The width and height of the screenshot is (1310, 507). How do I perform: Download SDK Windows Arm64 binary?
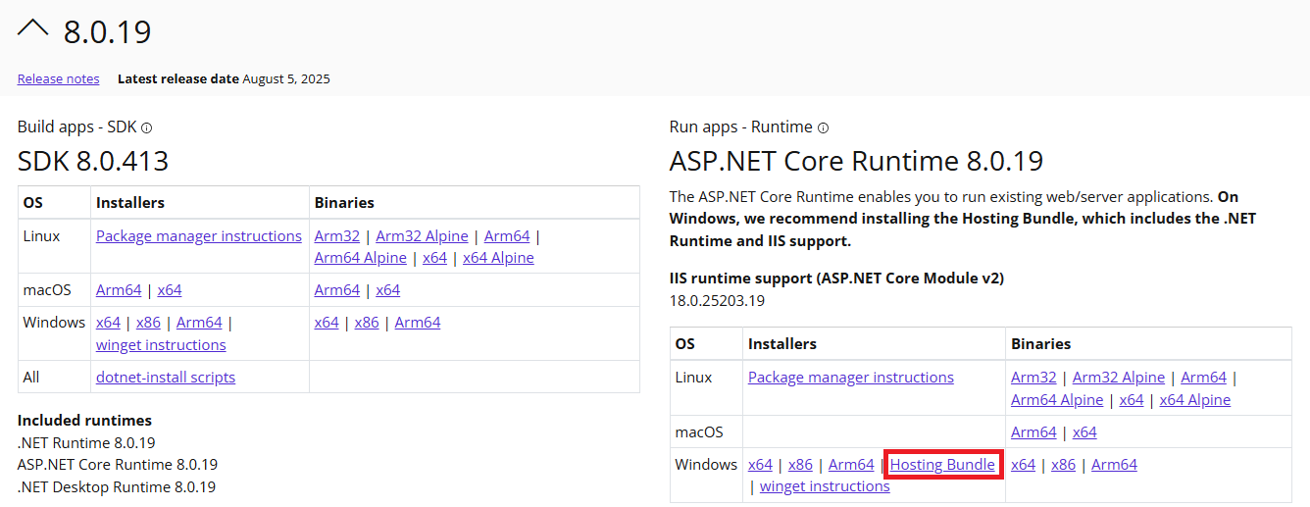(418, 323)
